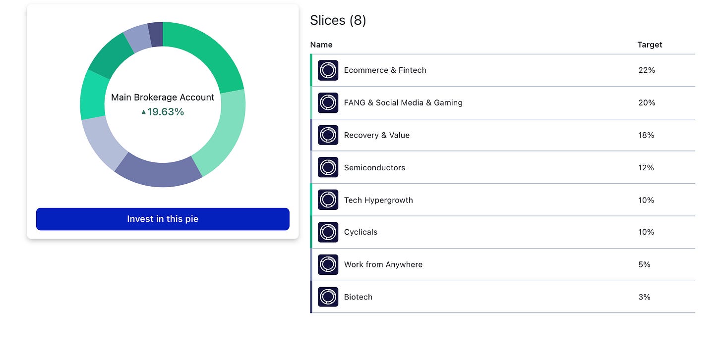Select the slate purple 18% donut segment
Viewport: 722px width, 352px height.
click(159, 171)
